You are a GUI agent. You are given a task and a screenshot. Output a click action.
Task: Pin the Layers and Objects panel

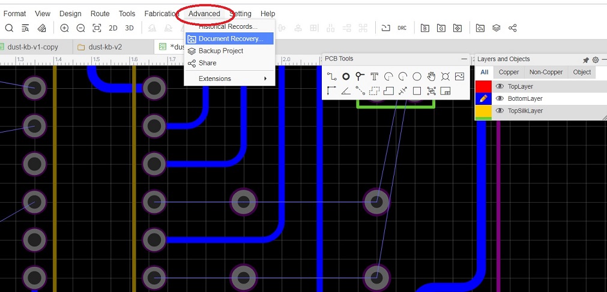click(x=586, y=60)
